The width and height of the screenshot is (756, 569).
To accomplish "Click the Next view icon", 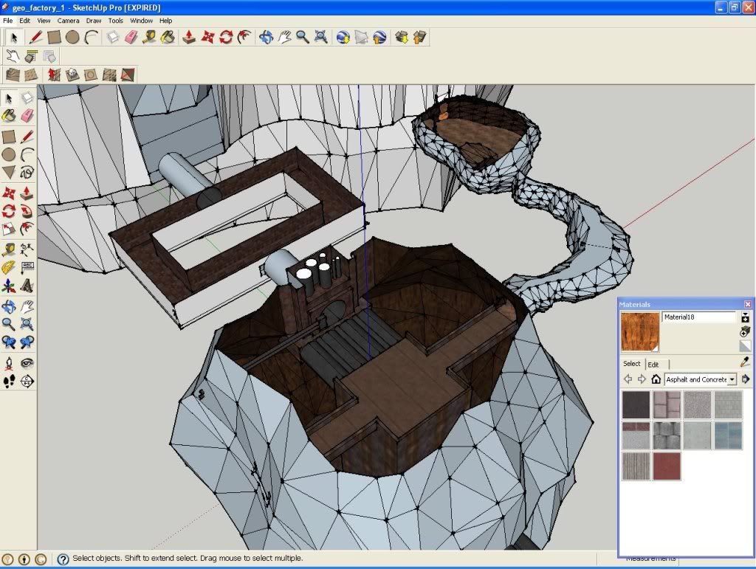I will 27,342.
